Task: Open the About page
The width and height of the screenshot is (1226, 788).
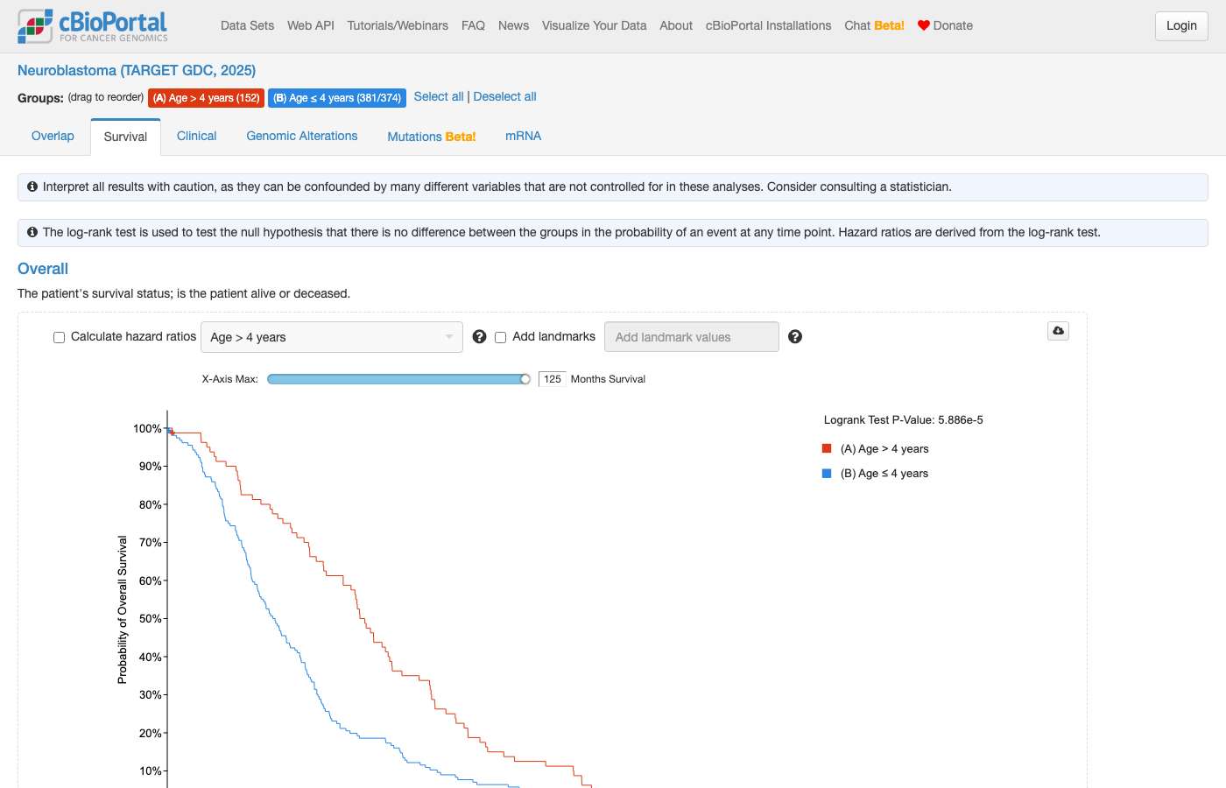Action: [x=676, y=25]
